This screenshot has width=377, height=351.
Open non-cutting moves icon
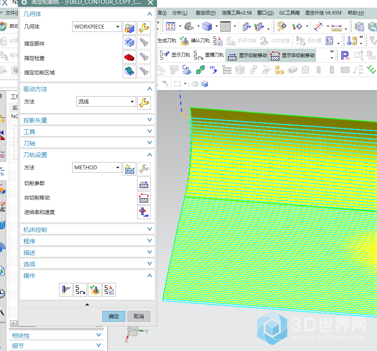pos(144,198)
